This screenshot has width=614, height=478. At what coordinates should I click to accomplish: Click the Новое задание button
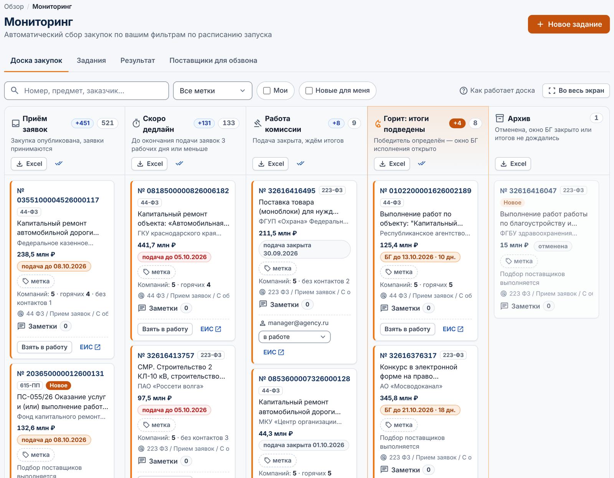(569, 24)
